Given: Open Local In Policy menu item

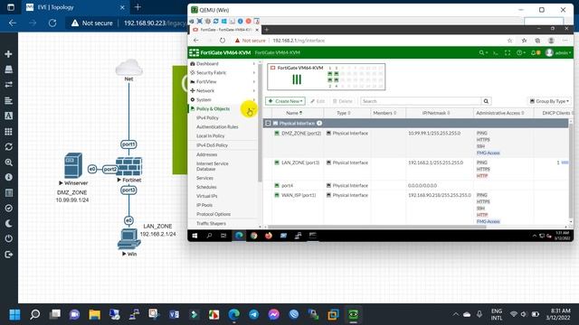Looking at the screenshot, I should pos(210,136).
